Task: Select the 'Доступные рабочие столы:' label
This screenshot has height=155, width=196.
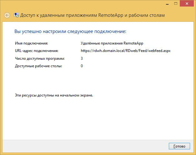Action: (38, 66)
